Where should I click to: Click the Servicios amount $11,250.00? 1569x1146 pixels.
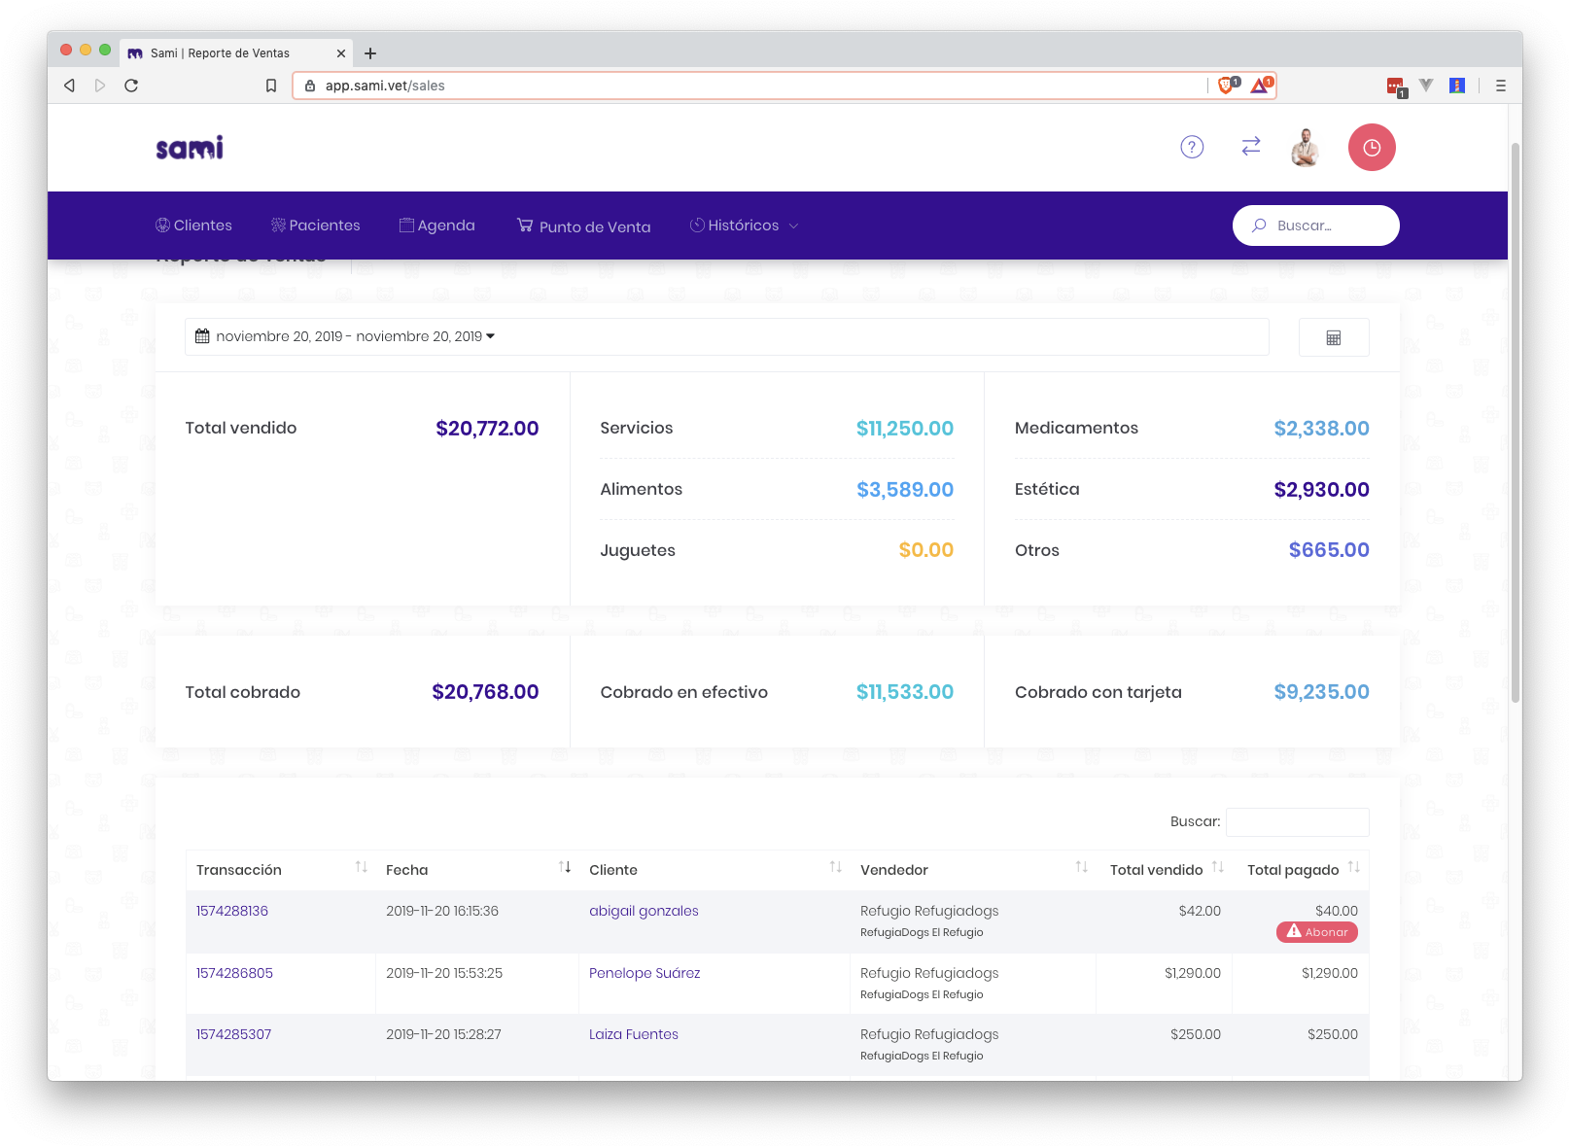point(905,429)
